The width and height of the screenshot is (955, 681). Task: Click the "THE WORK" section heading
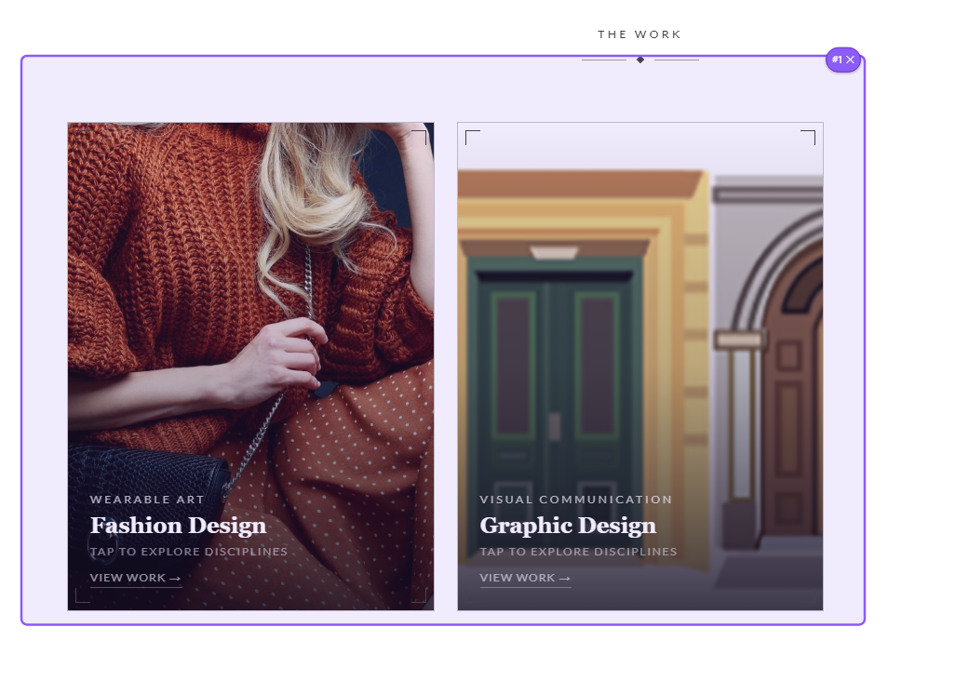tap(639, 34)
